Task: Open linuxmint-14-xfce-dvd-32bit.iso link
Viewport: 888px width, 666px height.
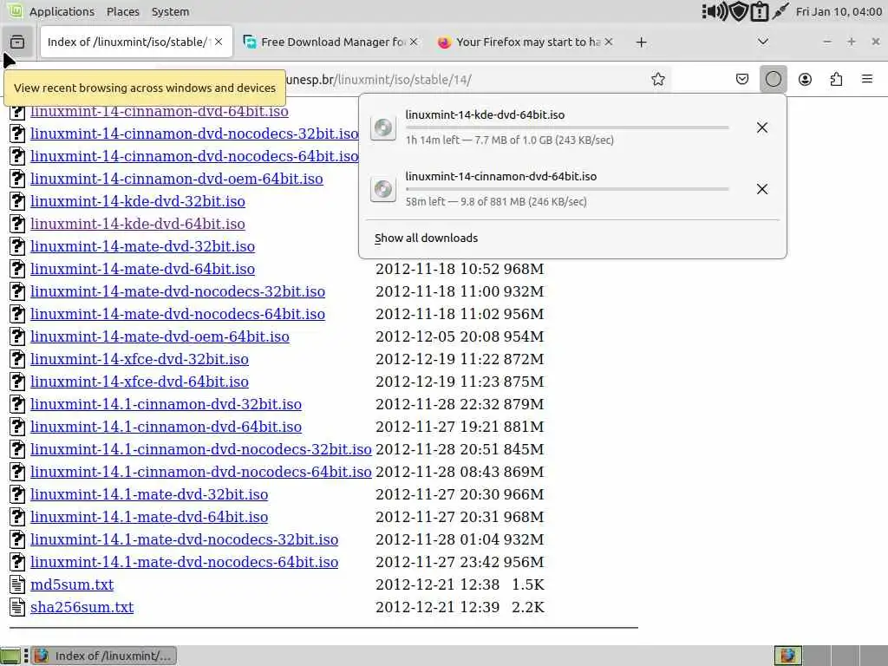Action: [140, 359]
